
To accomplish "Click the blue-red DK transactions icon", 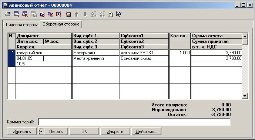I will pos(50,14).
